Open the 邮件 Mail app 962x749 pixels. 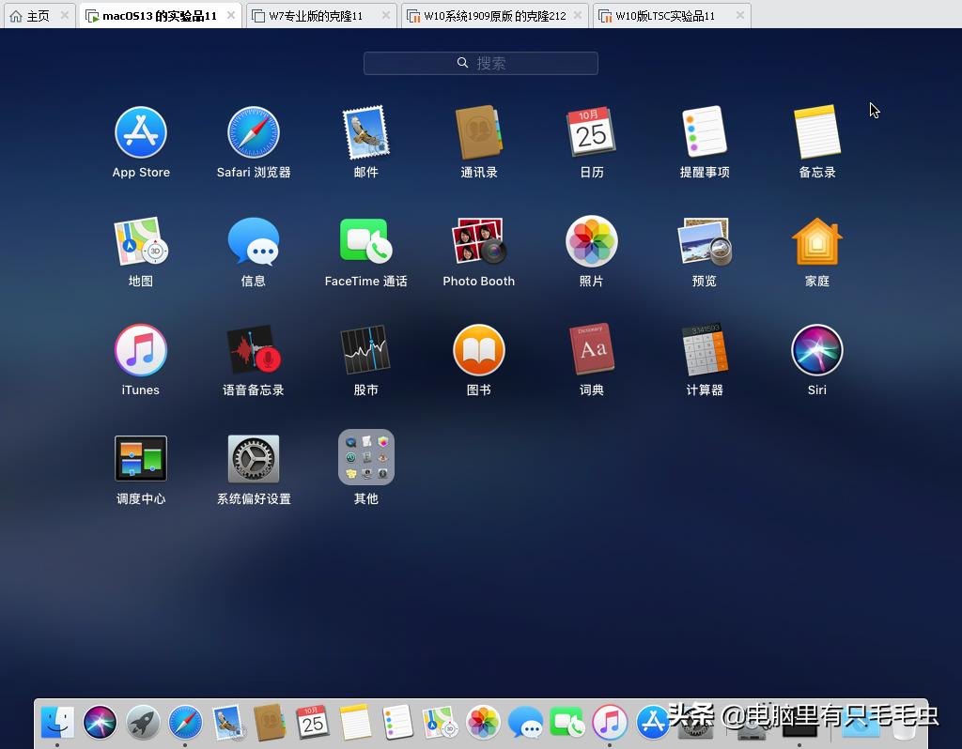pos(365,131)
